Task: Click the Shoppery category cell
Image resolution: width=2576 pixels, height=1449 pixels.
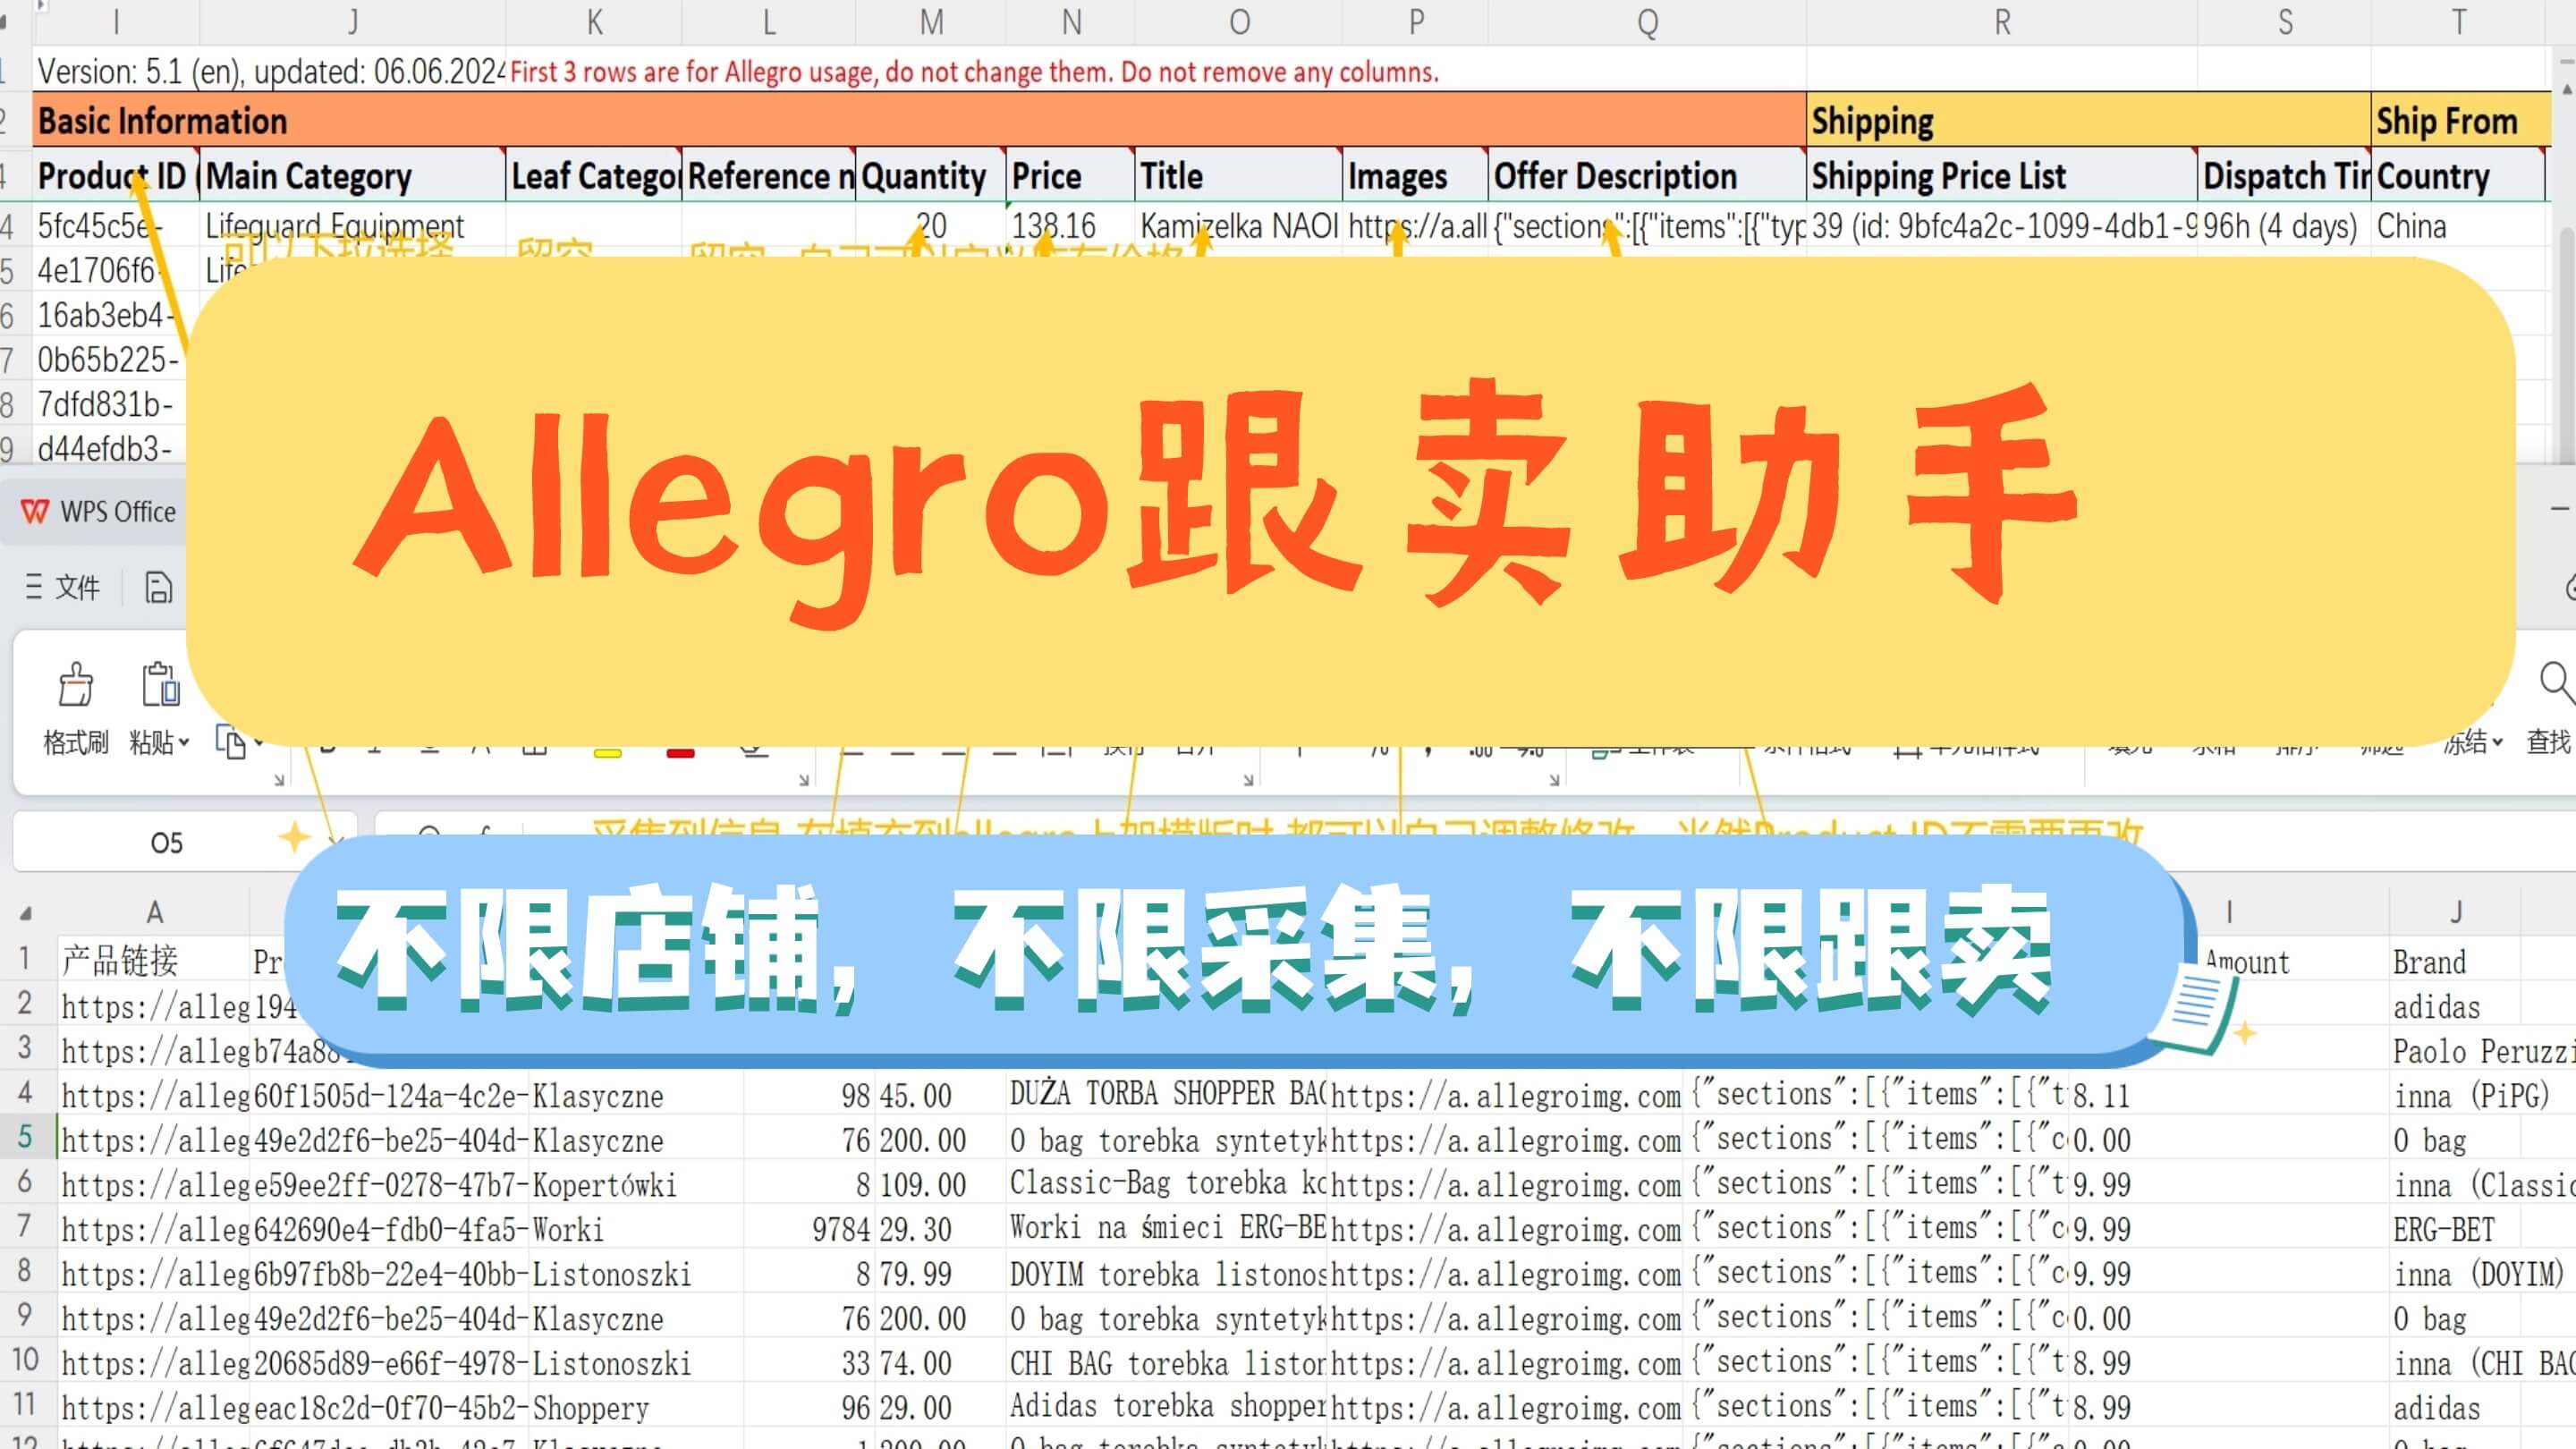Action: [x=636, y=1408]
